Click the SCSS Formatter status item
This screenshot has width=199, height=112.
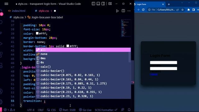pyautogui.click(x=106, y=110)
